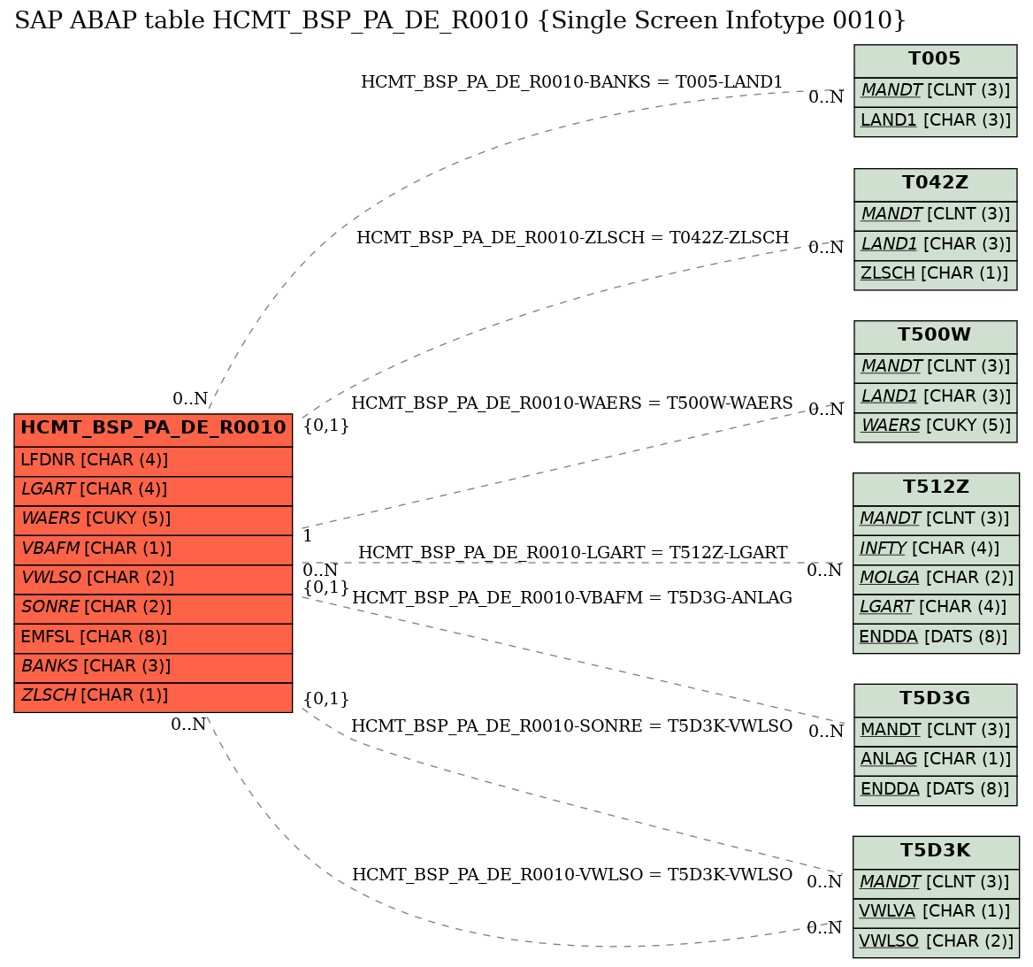Select ENDDA [DATS (8)] in T5D3G

point(935,790)
